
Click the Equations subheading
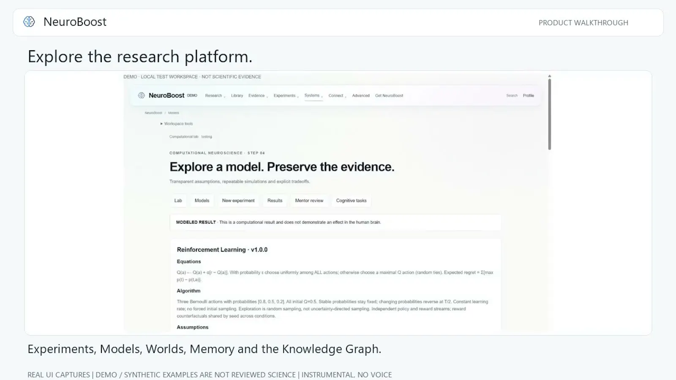click(189, 262)
